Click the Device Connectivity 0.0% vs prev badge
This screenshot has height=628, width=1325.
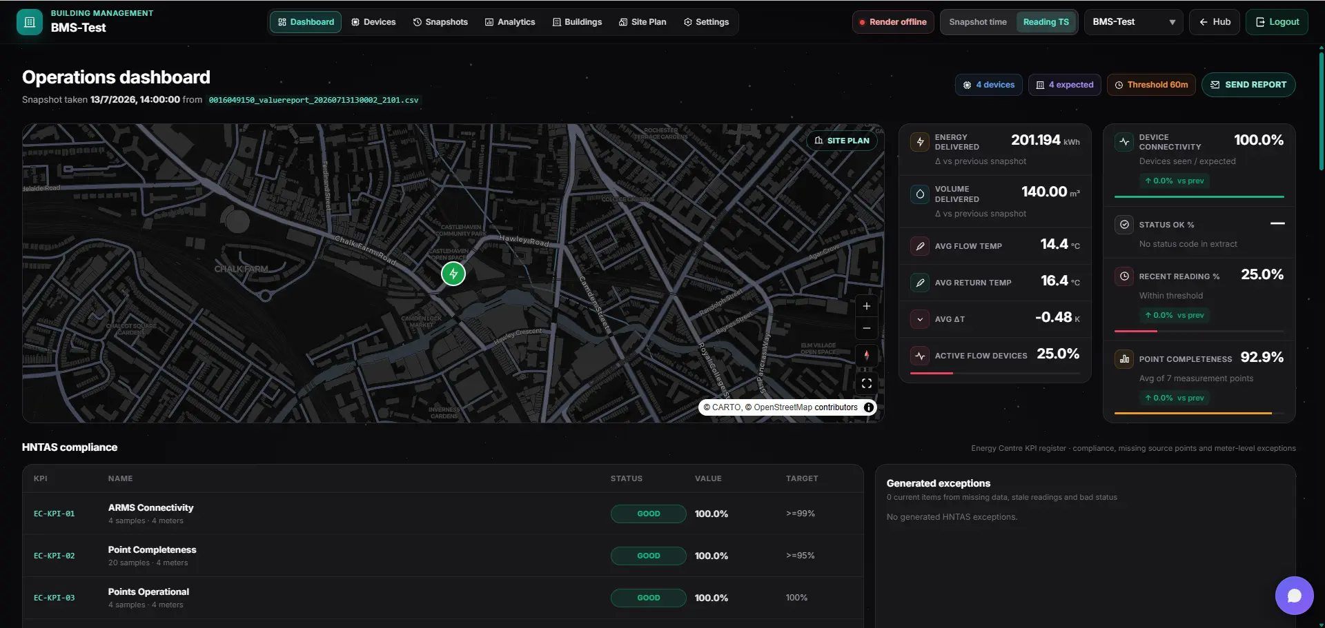1175,181
